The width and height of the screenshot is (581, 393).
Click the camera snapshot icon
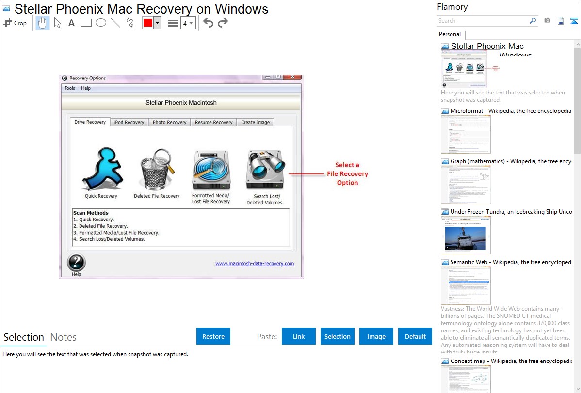(547, 21)
